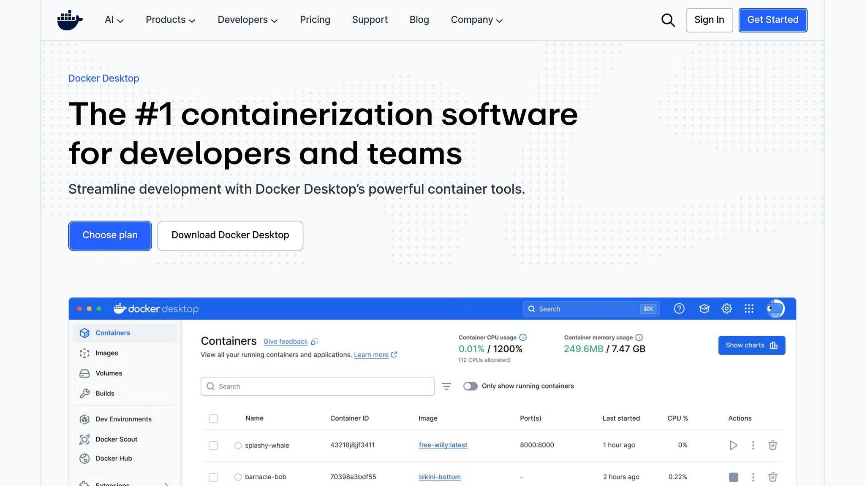Open the help question mark icon
The height and width of the screenshot is (486, 865).
click(679, 308)
